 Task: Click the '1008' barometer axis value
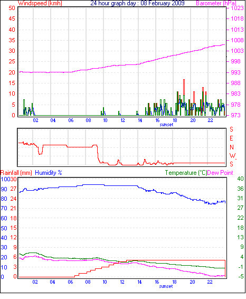pos(237,41)
